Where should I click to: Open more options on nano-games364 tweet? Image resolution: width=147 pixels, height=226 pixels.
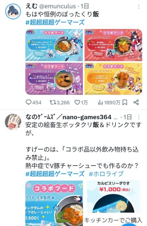pyautogui.click(x=139, y=117)
